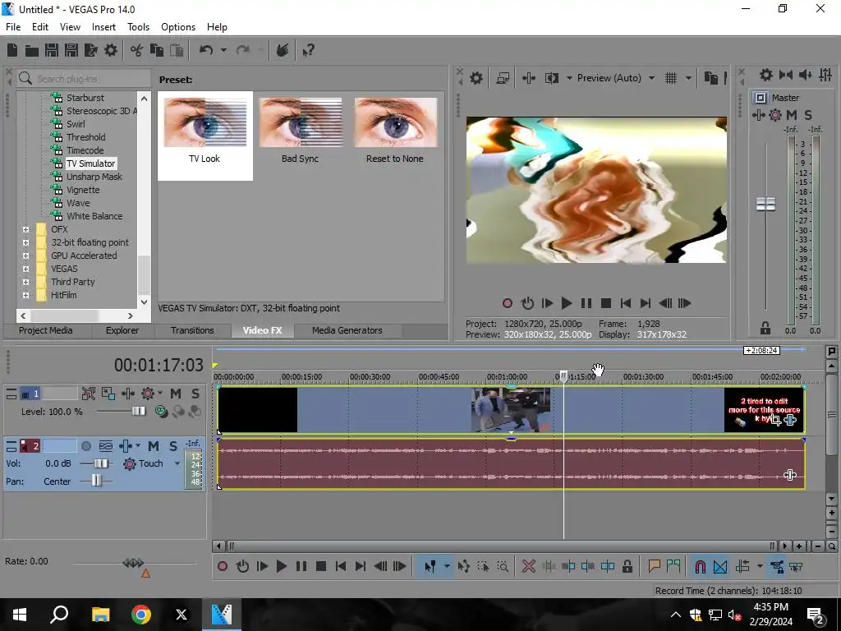This screenshot has width=841, height=631.
Task: Arm audio track 2 for record
Action: [85, 446]
